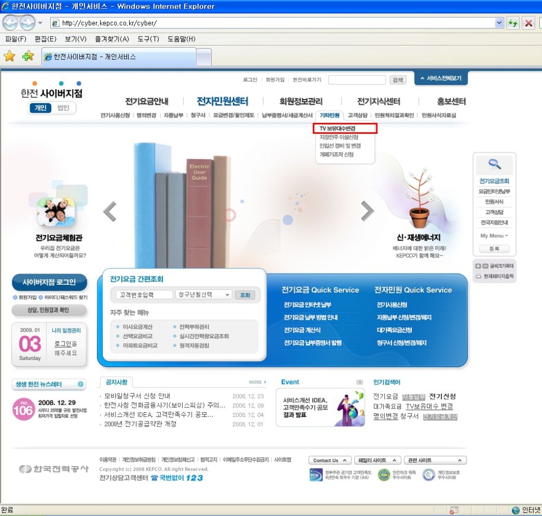Click the 고객번호입력 input field
542x516 pixels.
[144, 294]
